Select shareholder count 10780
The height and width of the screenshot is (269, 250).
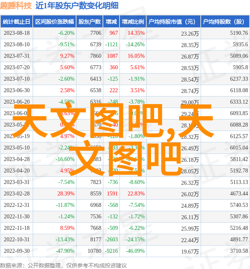point(94,251)
